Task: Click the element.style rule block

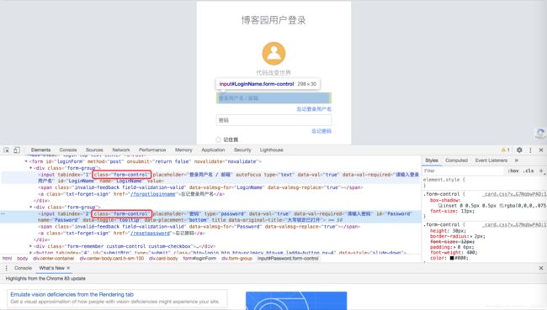Action: [x=485, y=182]
